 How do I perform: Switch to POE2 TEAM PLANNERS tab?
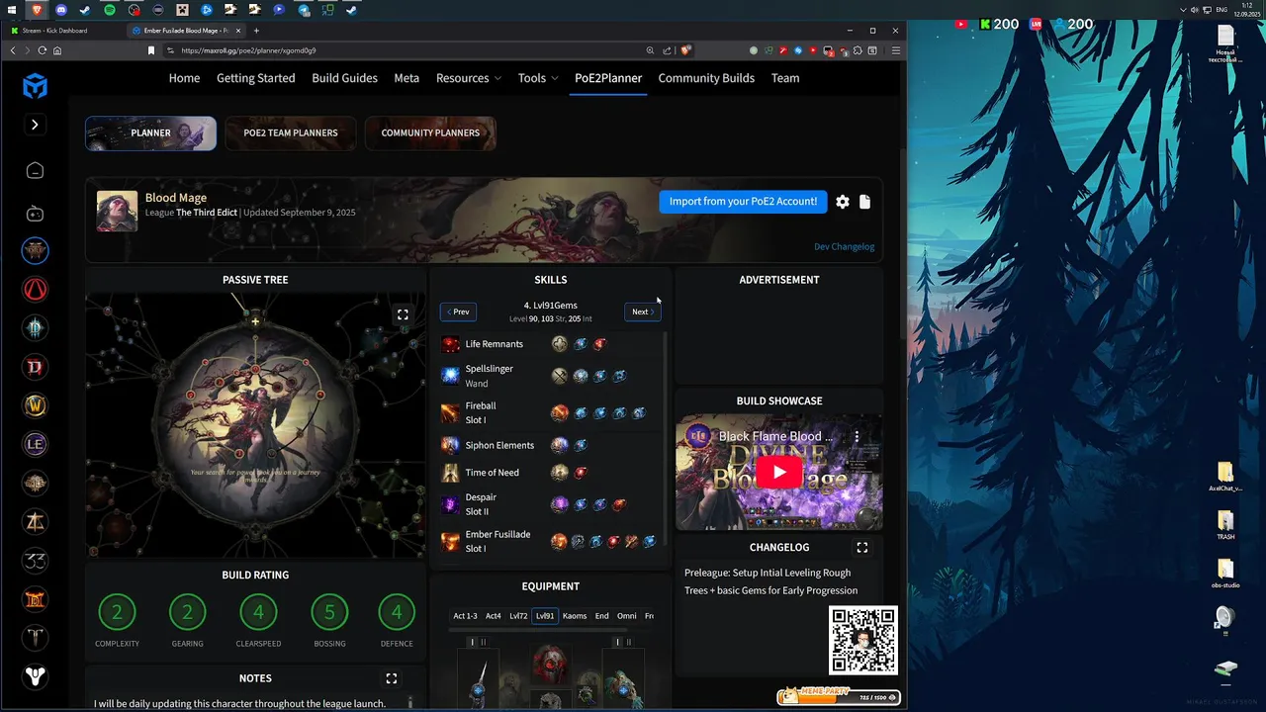pyautogui.click(x=291, y=133)
